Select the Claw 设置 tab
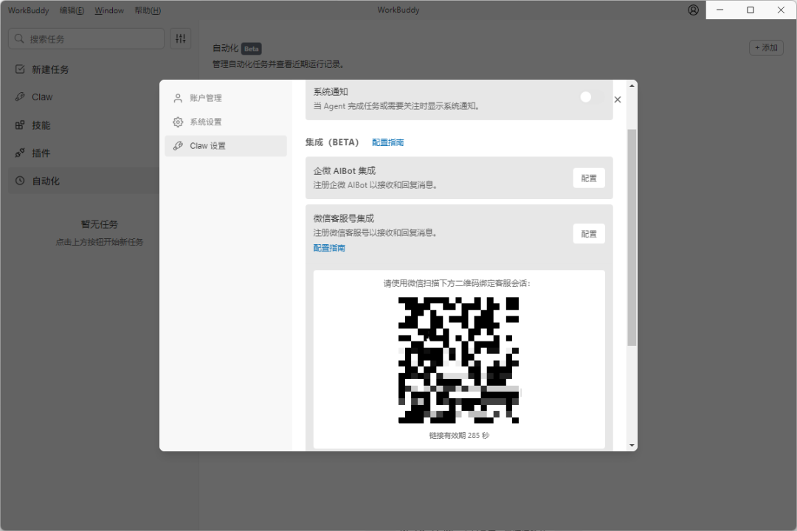Viewport: 797px width, 531px height. (x=226, y=146)
